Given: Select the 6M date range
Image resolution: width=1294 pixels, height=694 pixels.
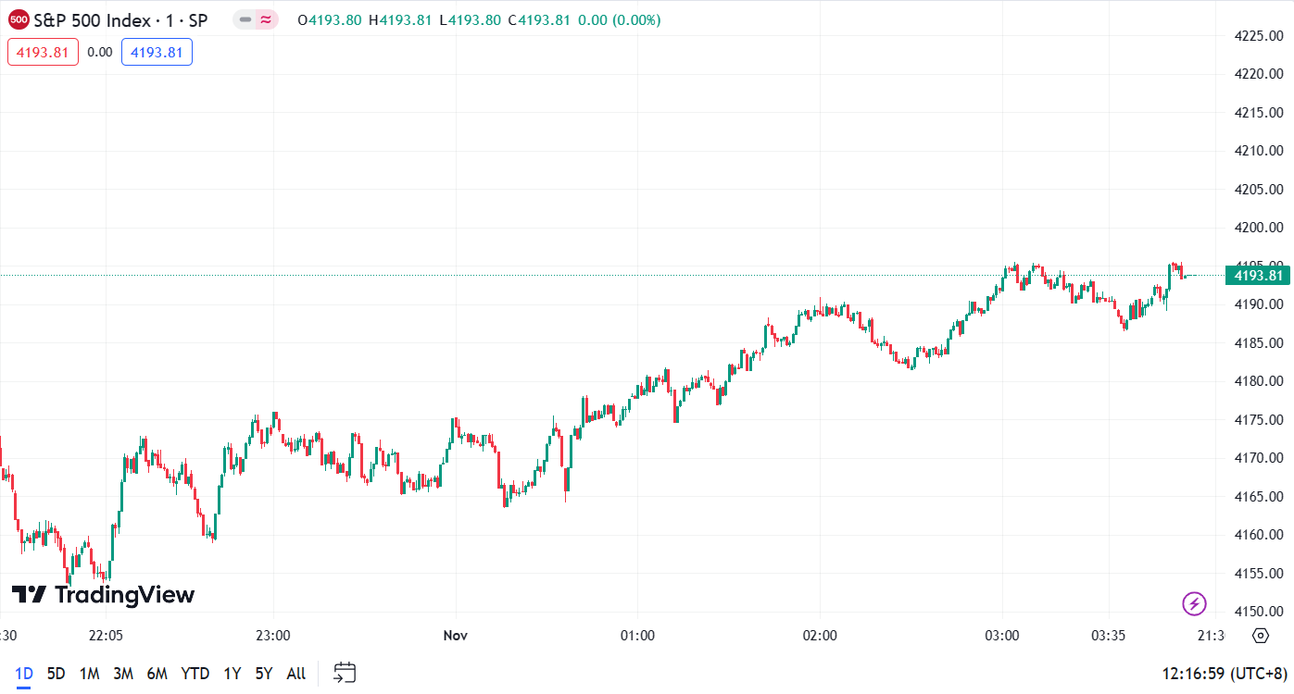Looking at the screenshot, I should coord(157,674).
